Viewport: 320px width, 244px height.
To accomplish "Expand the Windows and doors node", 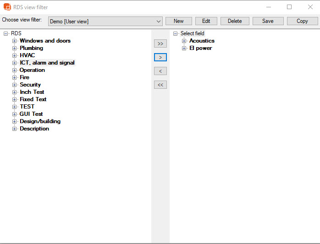I will tap(14, 41).
